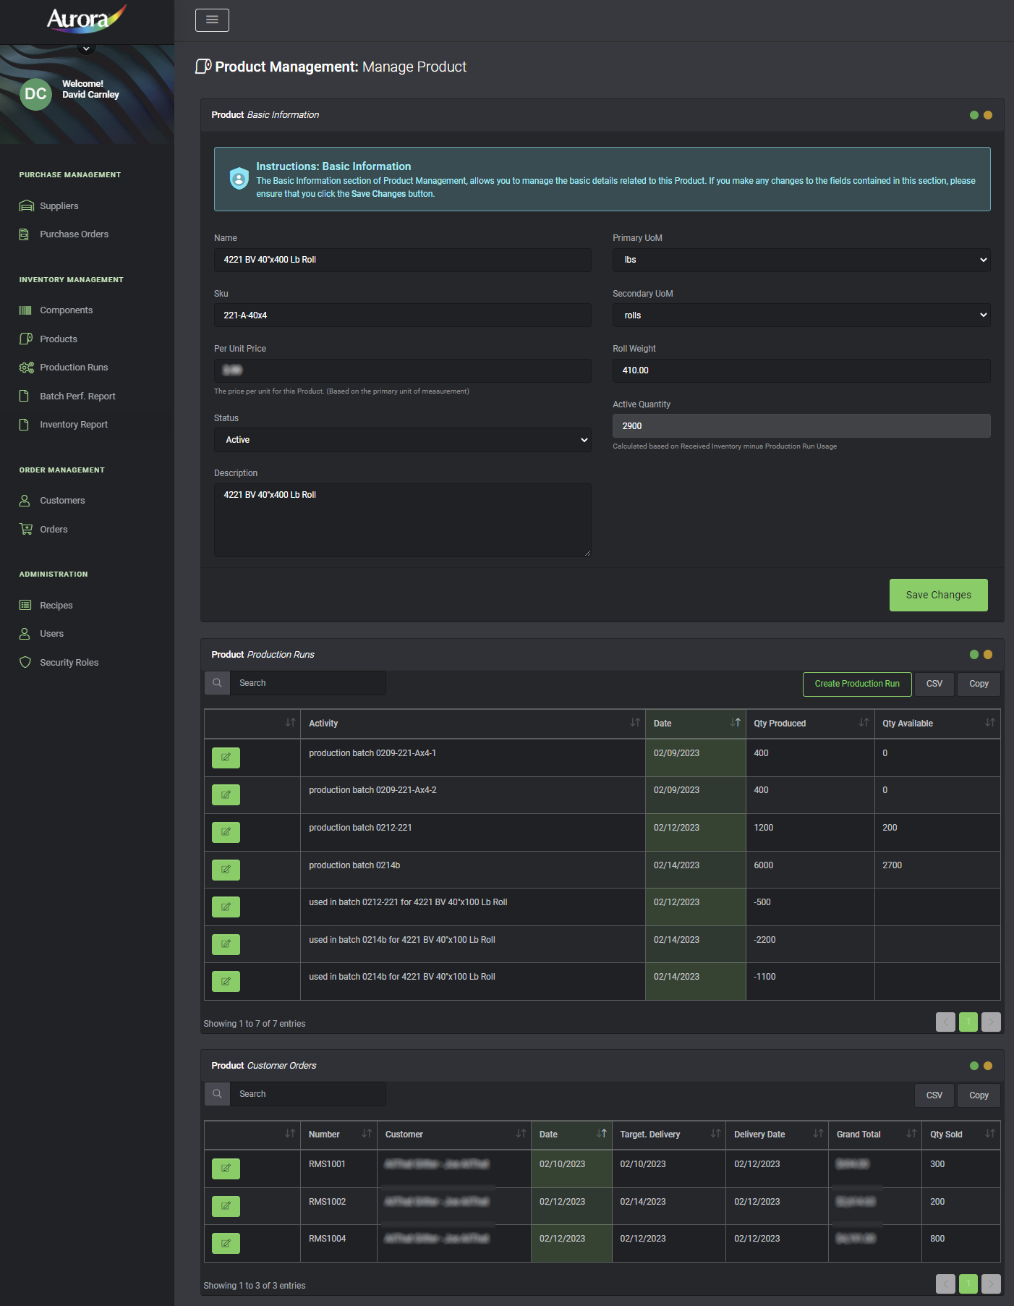Go to Purchase Orders in sidebar
Viewport: 1014px width, 1306px height.
pyautogui.click(x=74, y=234)
